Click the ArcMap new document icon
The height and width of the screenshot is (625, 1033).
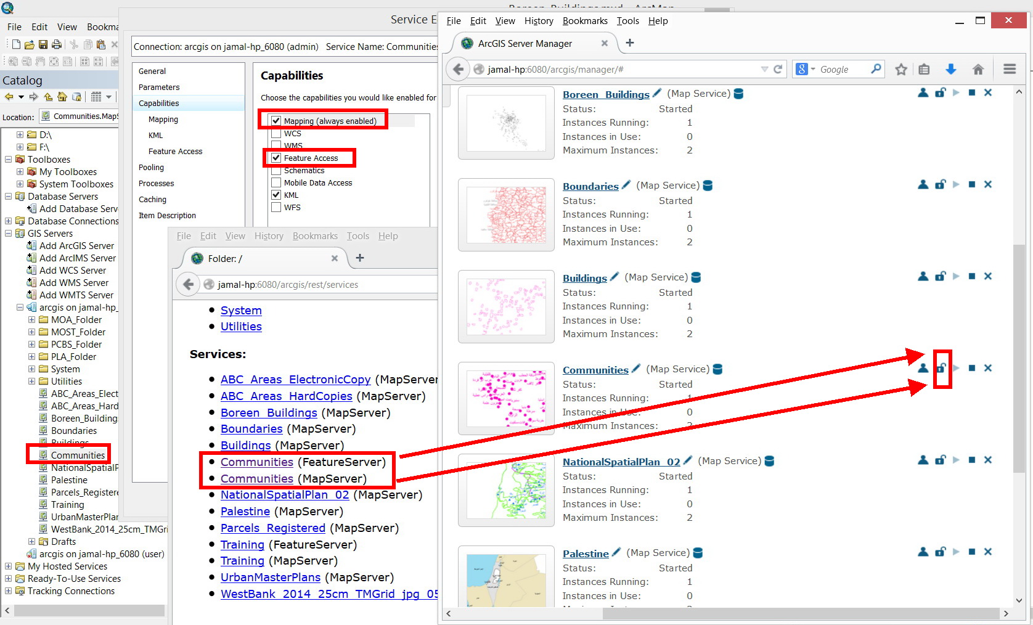pyautogui.click(x=16, y=44)
